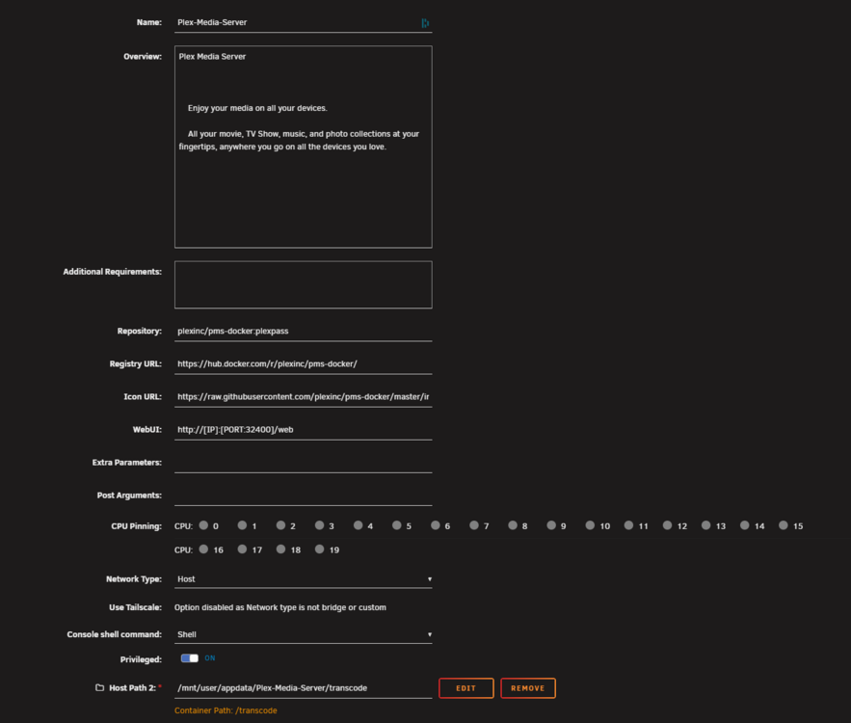The height and width of the screenshot is (723, 851).
Task: Select CPU 1 pinning checkbox
Action: [242, 525]
